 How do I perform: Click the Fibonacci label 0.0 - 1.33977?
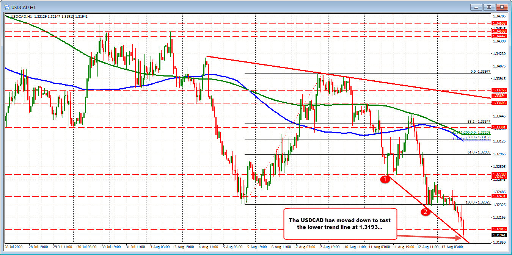[480, 71]
